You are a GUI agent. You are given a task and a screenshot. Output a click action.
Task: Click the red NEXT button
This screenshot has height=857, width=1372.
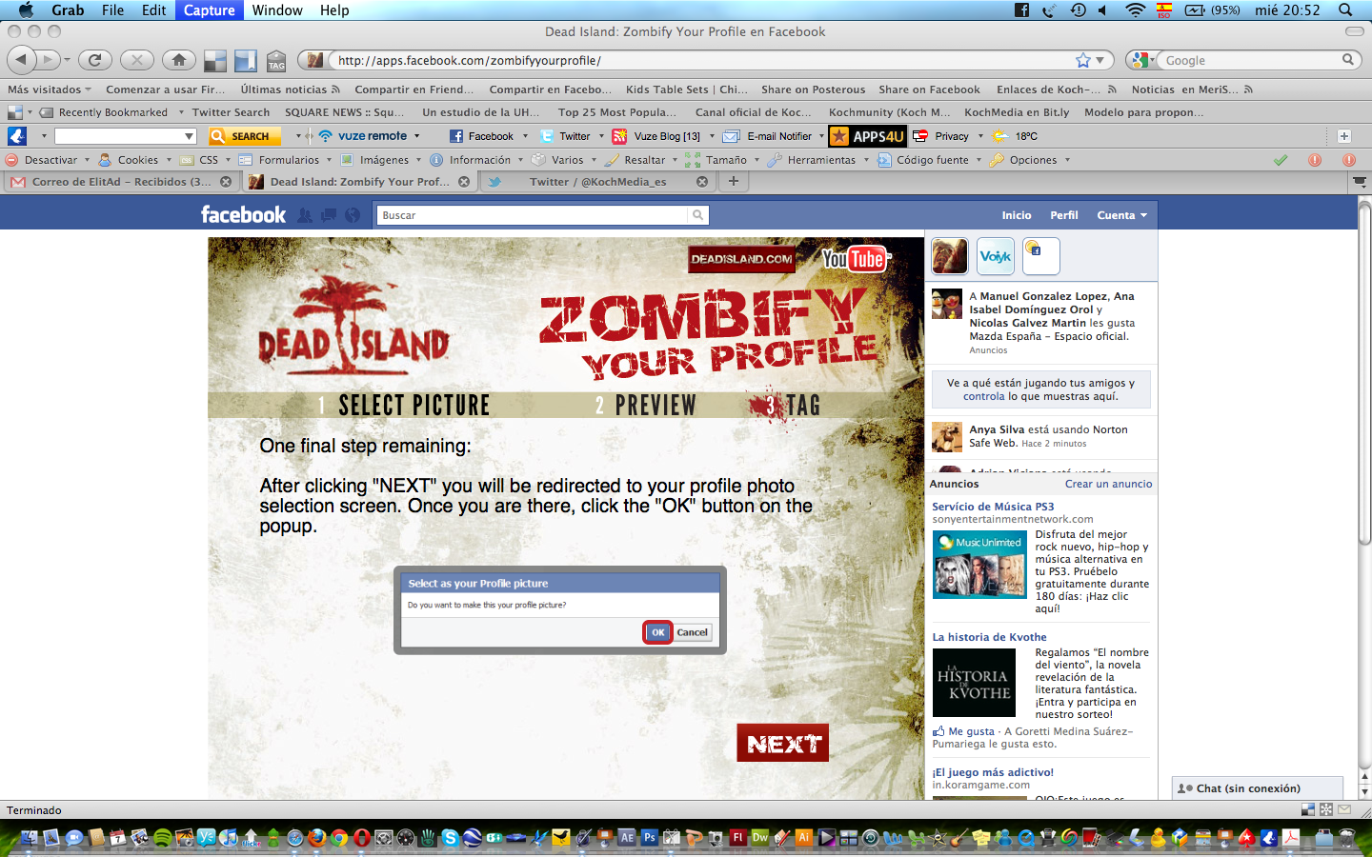coord(782,744)
